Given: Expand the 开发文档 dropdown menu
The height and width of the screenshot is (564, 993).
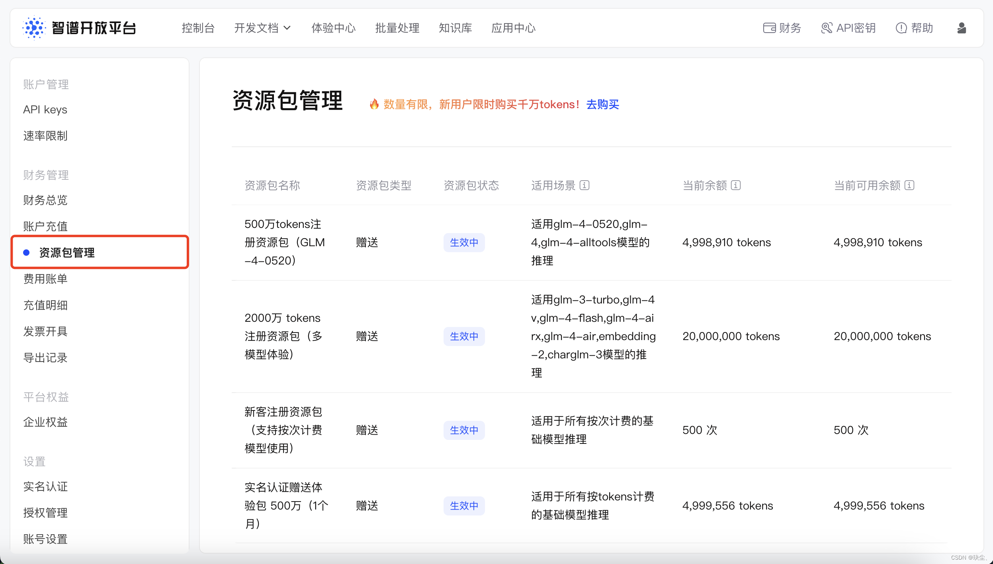Looking at the screenshot, I should coord(262,28).
